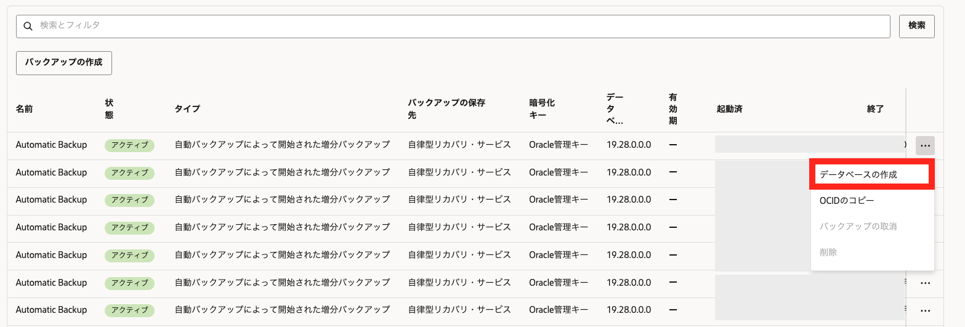Choose OCIDのコピー in the actions menu
Viewport: 965px width, 327px height.
847,201
